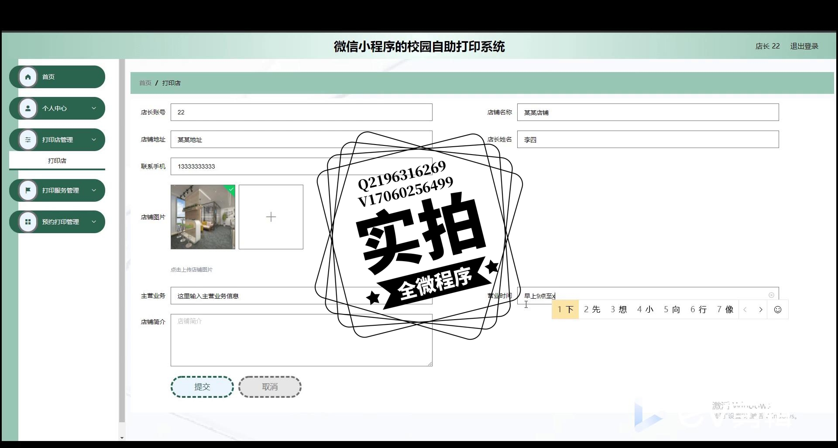This screenshot has width=838, height=448.
Task: Go to previous IME candidate page
Action: [745, 310]
